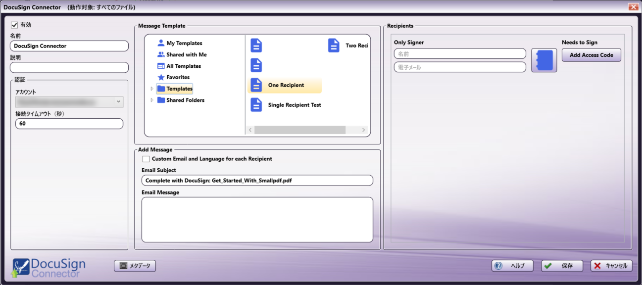This screenshot has width=642, height=285.
Task: Select the unnamed template directly above One Recipient
Action: [256, 65]
